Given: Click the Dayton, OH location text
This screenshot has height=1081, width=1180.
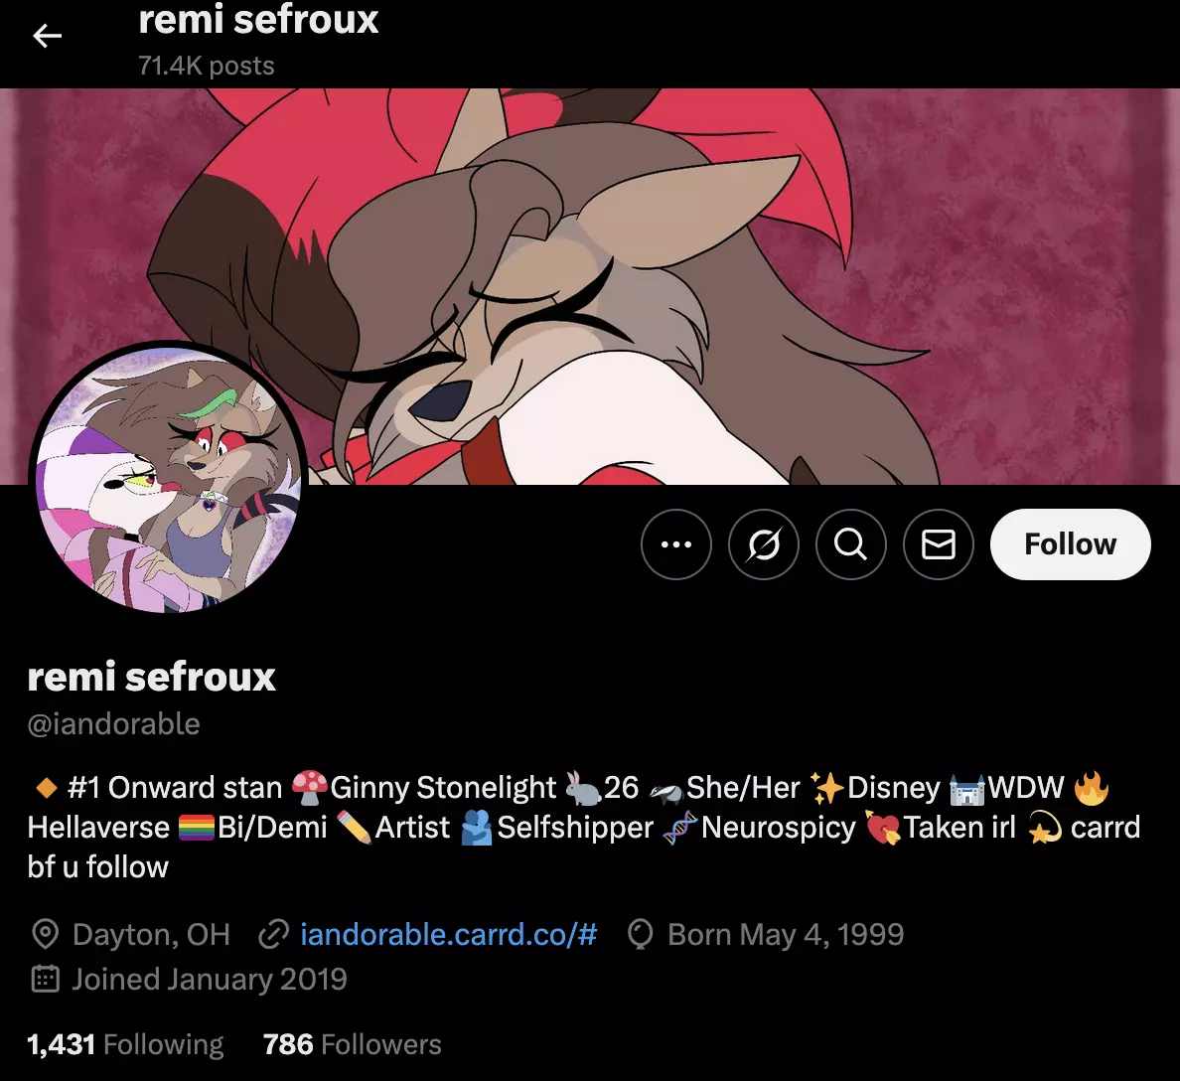Looking at the screenshot, I should pyautogui.click(x=151, y=934).
